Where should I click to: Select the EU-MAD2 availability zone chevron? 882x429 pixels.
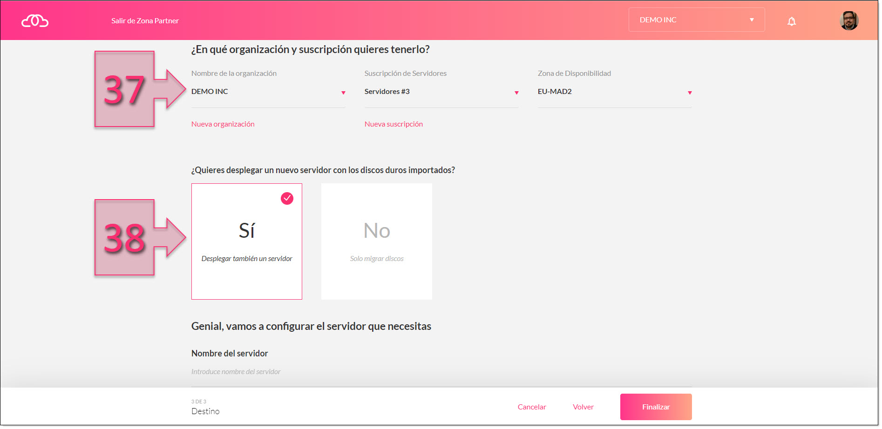[x=690, y=93]
